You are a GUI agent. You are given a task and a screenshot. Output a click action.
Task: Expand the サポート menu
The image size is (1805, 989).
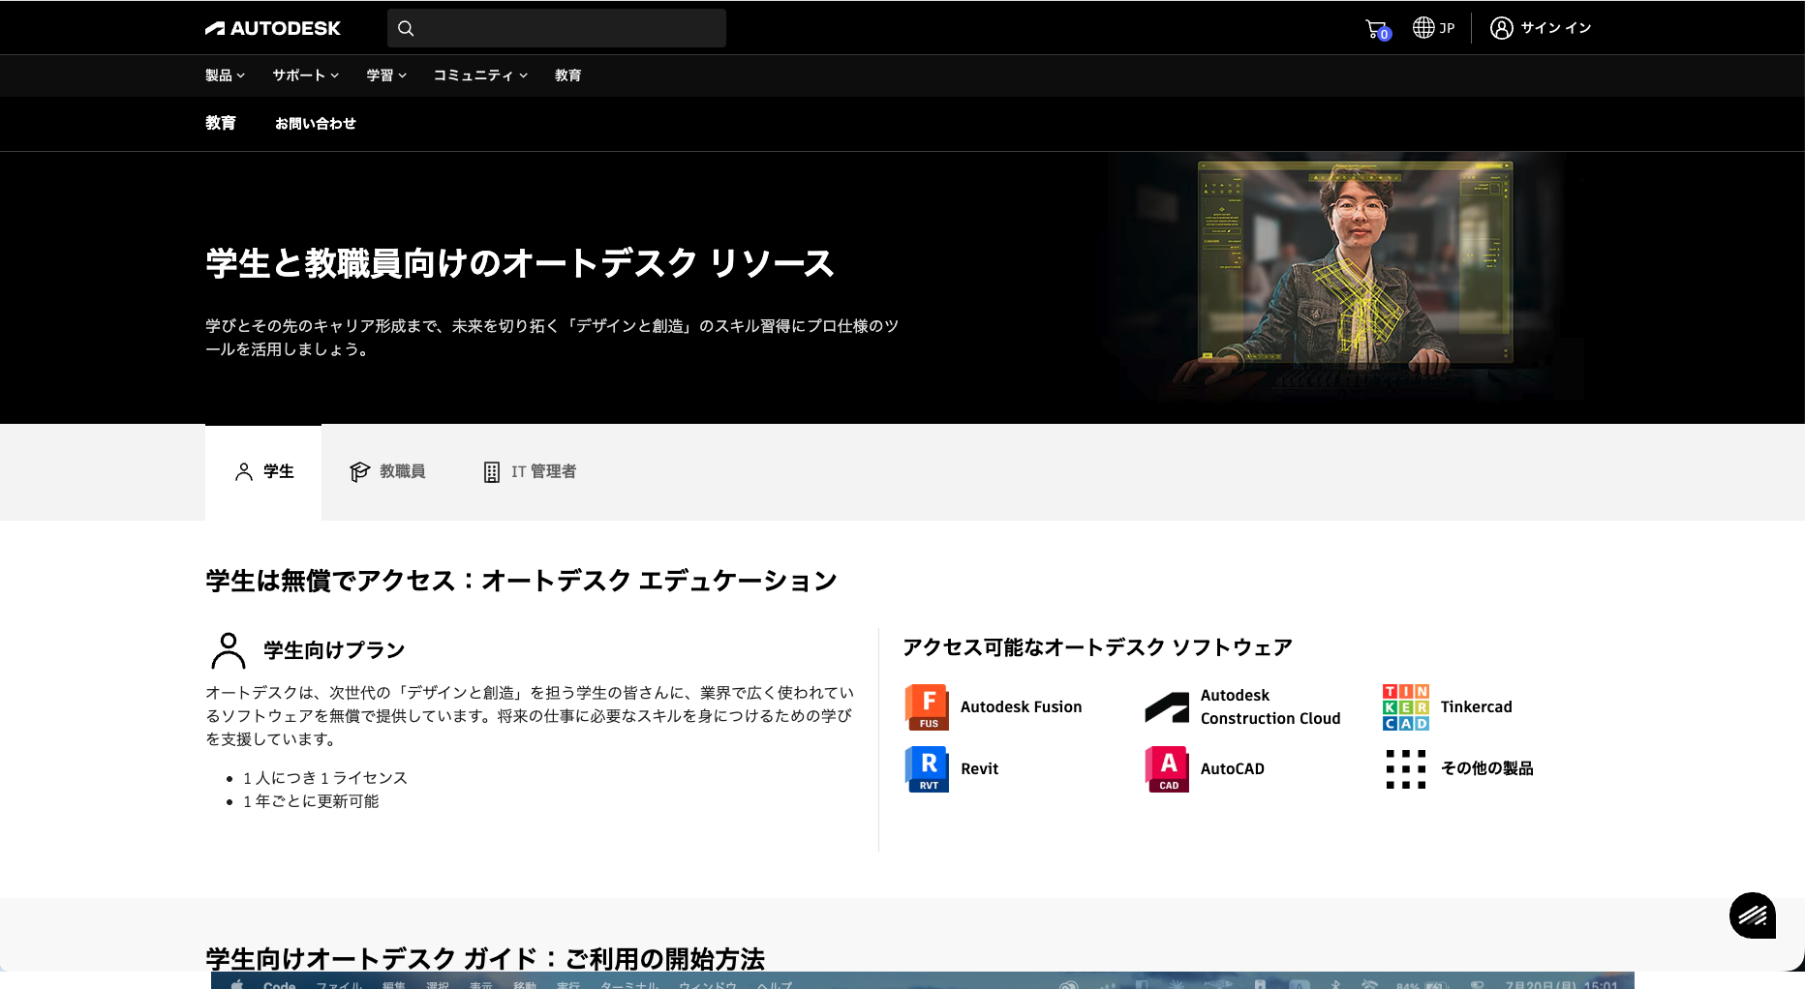[x=305, y=75]
